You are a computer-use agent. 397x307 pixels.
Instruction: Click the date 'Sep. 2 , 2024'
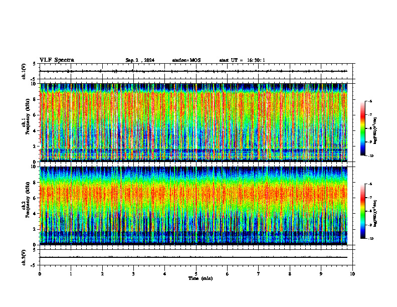140,60
